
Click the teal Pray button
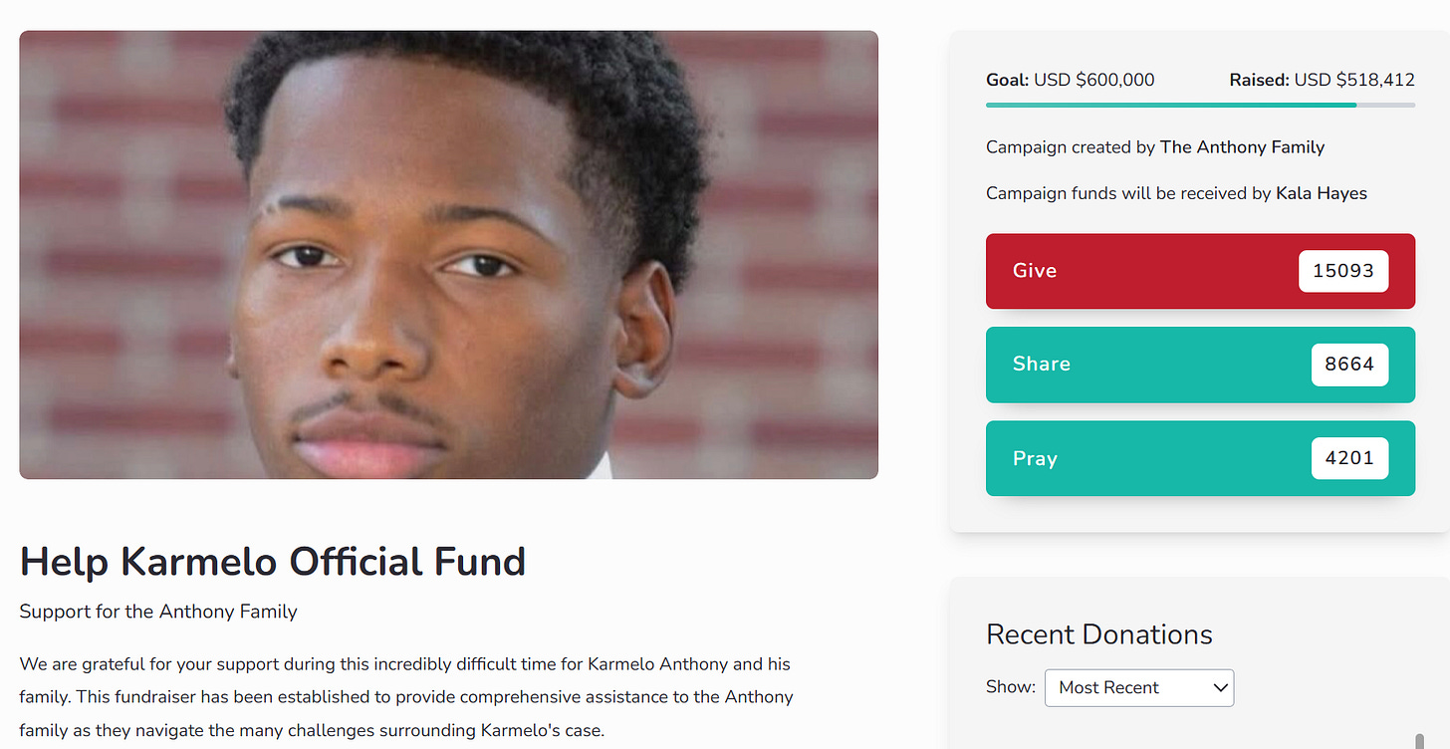(x=1200, y=458)
